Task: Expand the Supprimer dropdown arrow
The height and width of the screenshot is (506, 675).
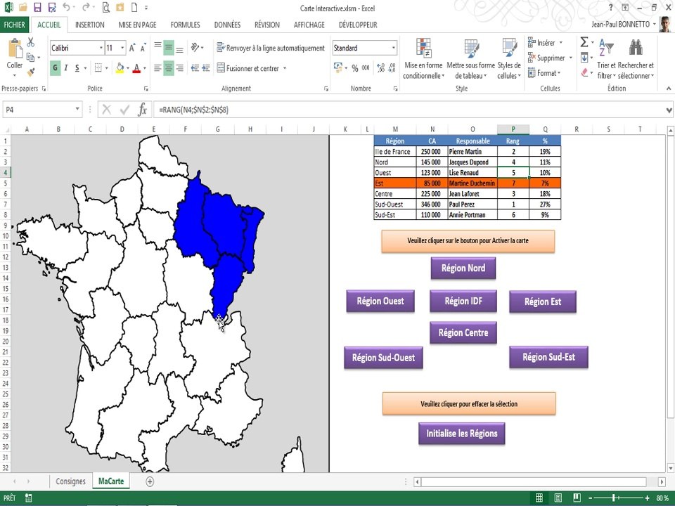Action: 571,58
